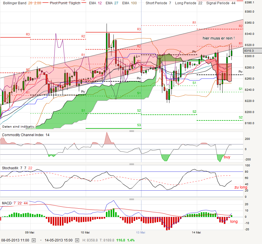Select the EMA 100 indicator label

pyautogui.click(x=129, y=3)
